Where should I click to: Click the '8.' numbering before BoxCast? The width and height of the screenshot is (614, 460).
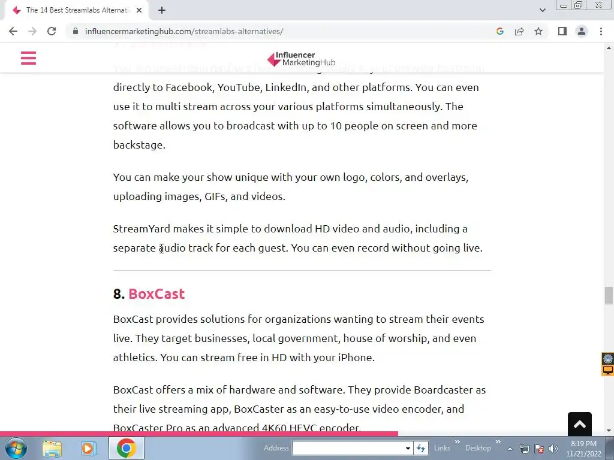(119, 293)
